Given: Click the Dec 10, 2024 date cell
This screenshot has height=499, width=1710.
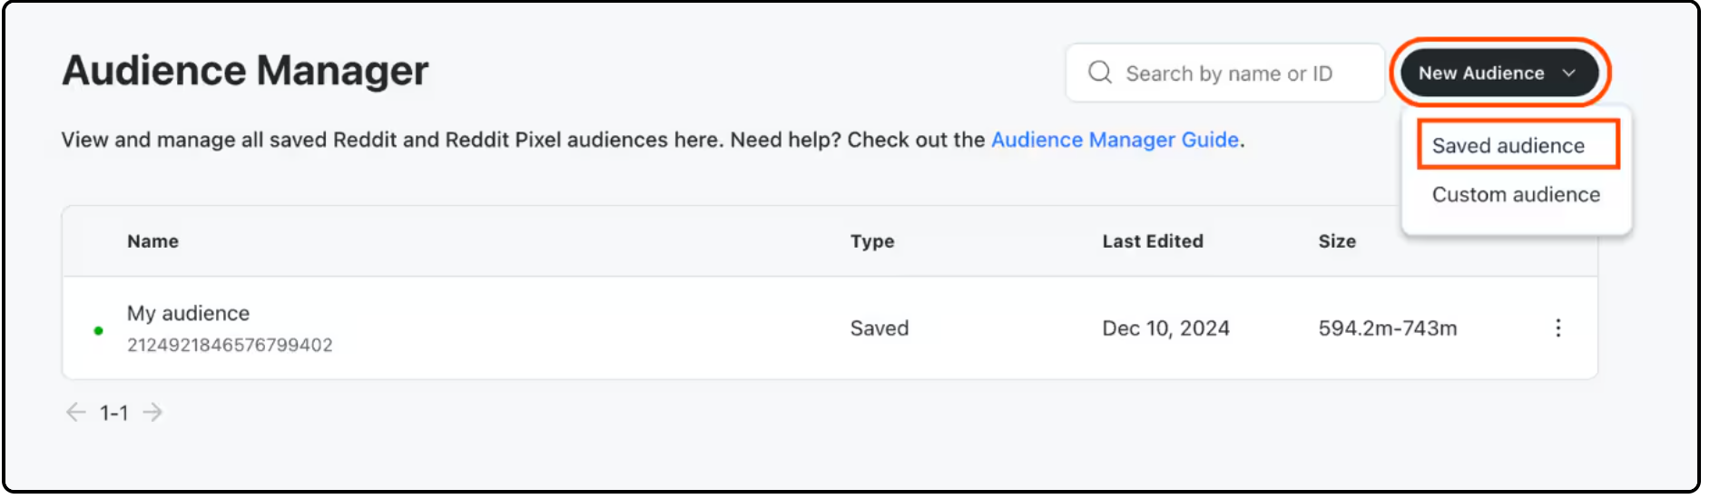Looking at the screenshot, I should coord(1165,328).
